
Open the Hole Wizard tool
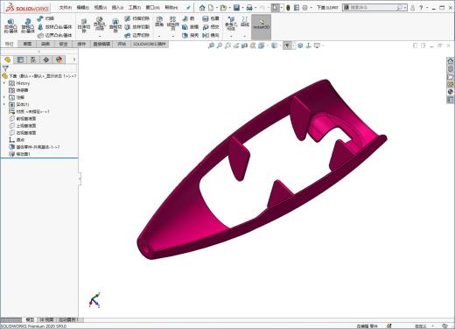coord(100,24)
